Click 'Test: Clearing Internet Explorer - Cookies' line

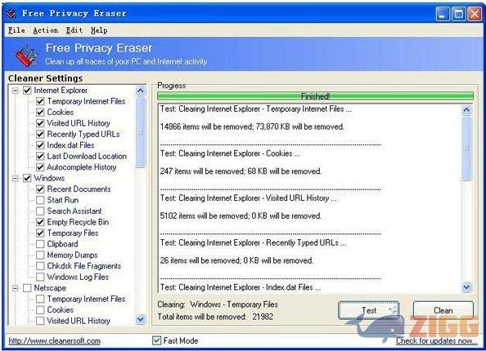(230, 153)
